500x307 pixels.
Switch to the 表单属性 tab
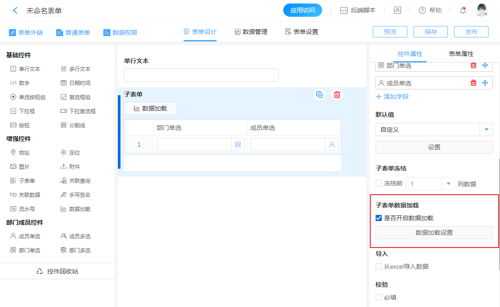(x=461, y=54)
